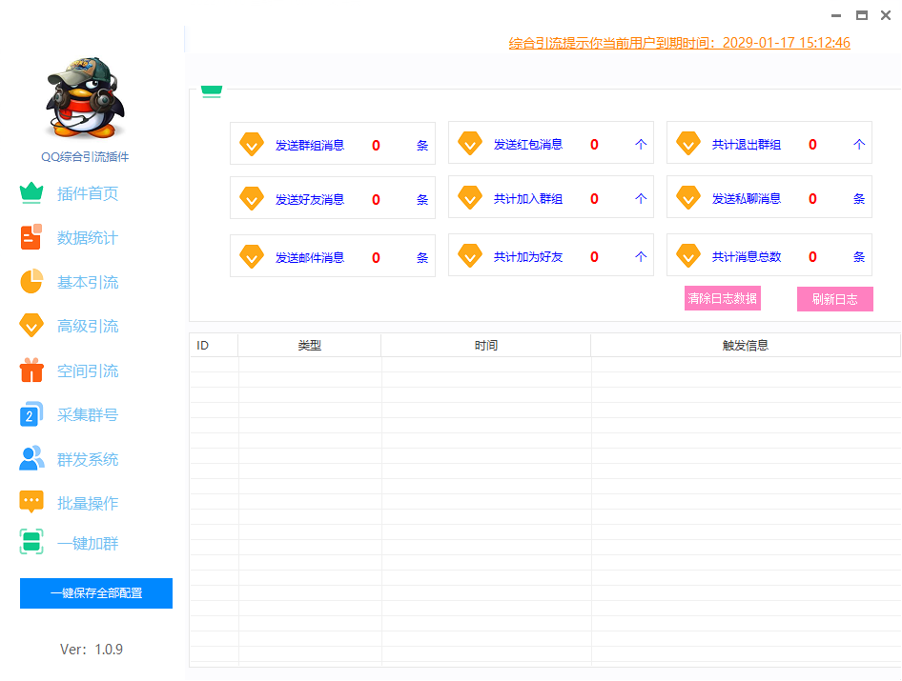The image size is (902, 681).
Task: Open the 插件首页 menu item
Action: [88, 193]
